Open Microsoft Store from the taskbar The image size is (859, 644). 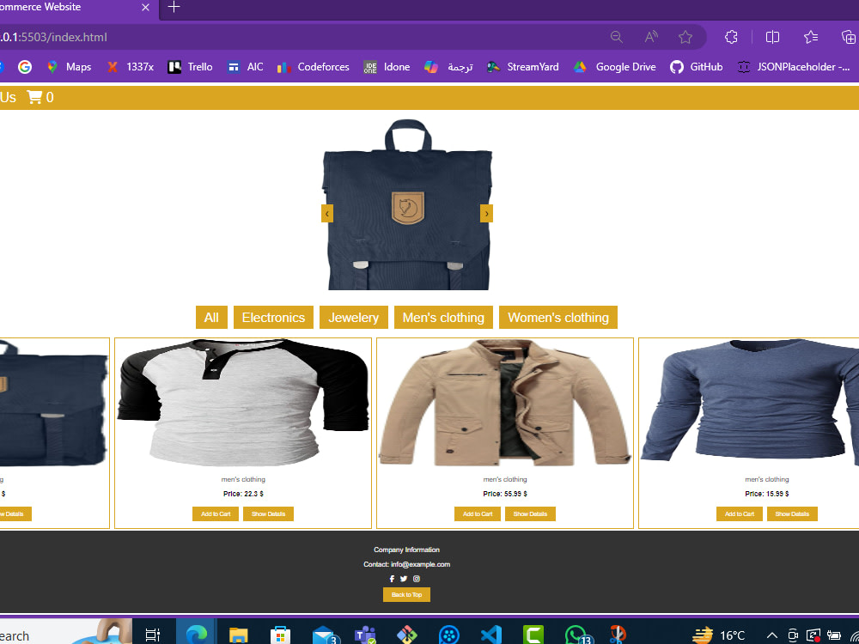click(280, 635)
